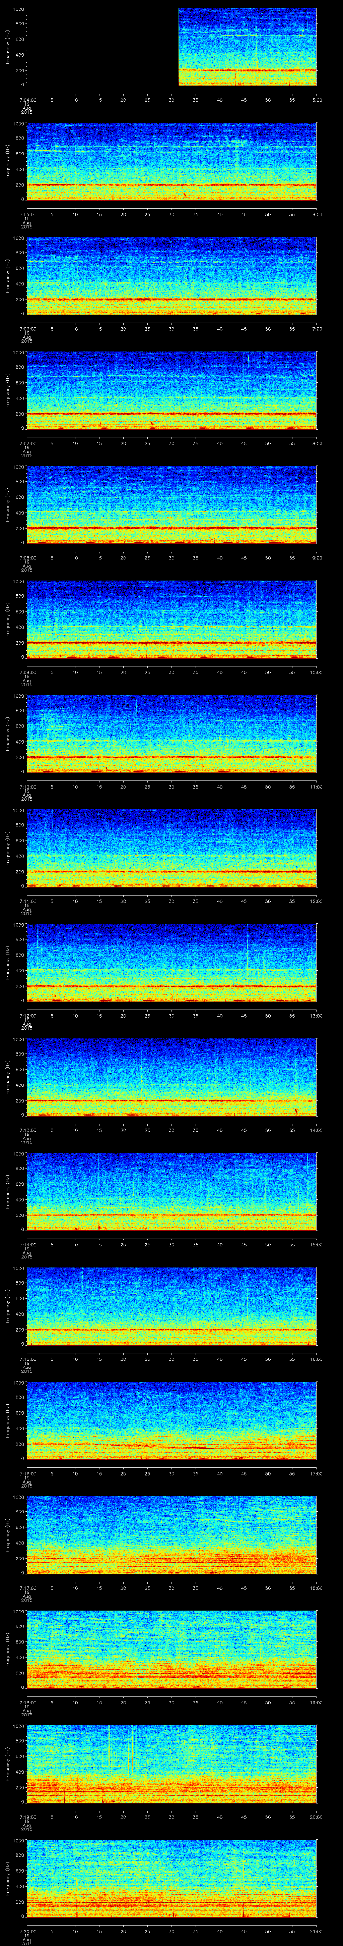Click the "7:06:00" start time label
The image size is (343, 1946).
(27, 329)
